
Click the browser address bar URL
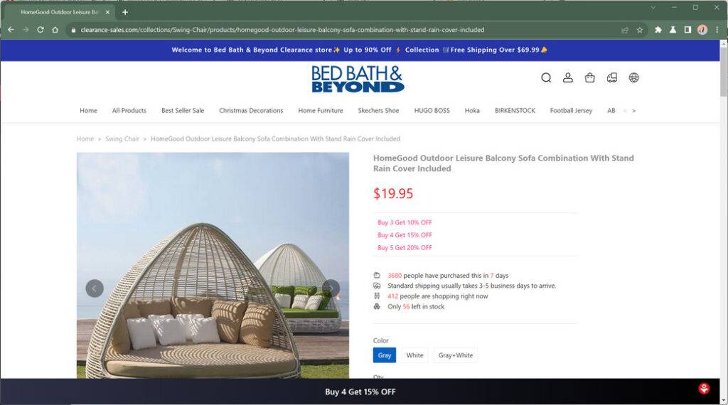282,30
